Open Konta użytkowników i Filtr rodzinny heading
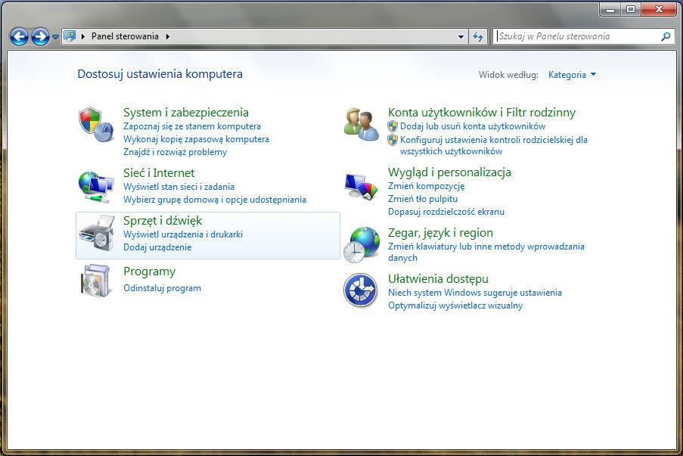The height and width of the screenshot is (456, 683). coord(482,113)
